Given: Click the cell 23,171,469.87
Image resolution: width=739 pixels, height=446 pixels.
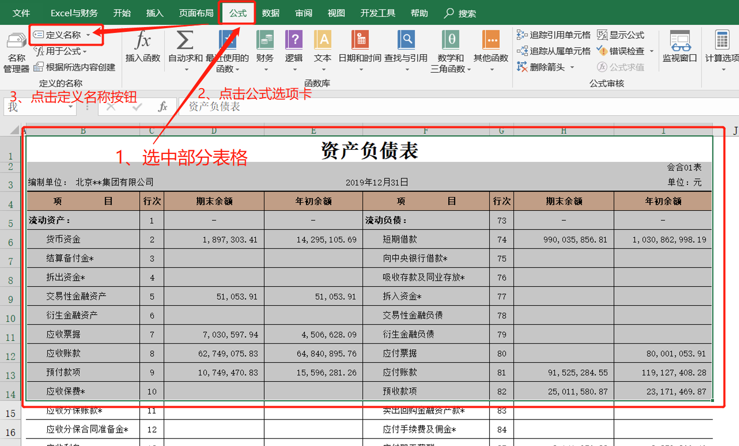Looking at the screenshot, I should tap(663, 391).
